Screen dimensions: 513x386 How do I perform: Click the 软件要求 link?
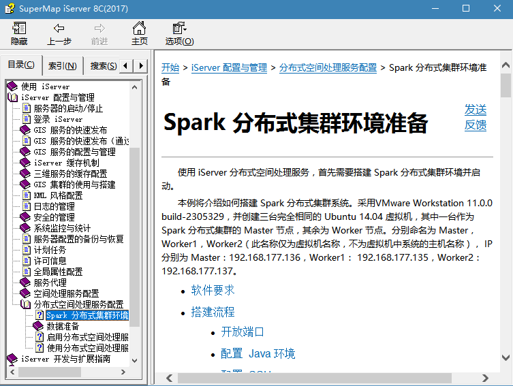click(213, 290)
